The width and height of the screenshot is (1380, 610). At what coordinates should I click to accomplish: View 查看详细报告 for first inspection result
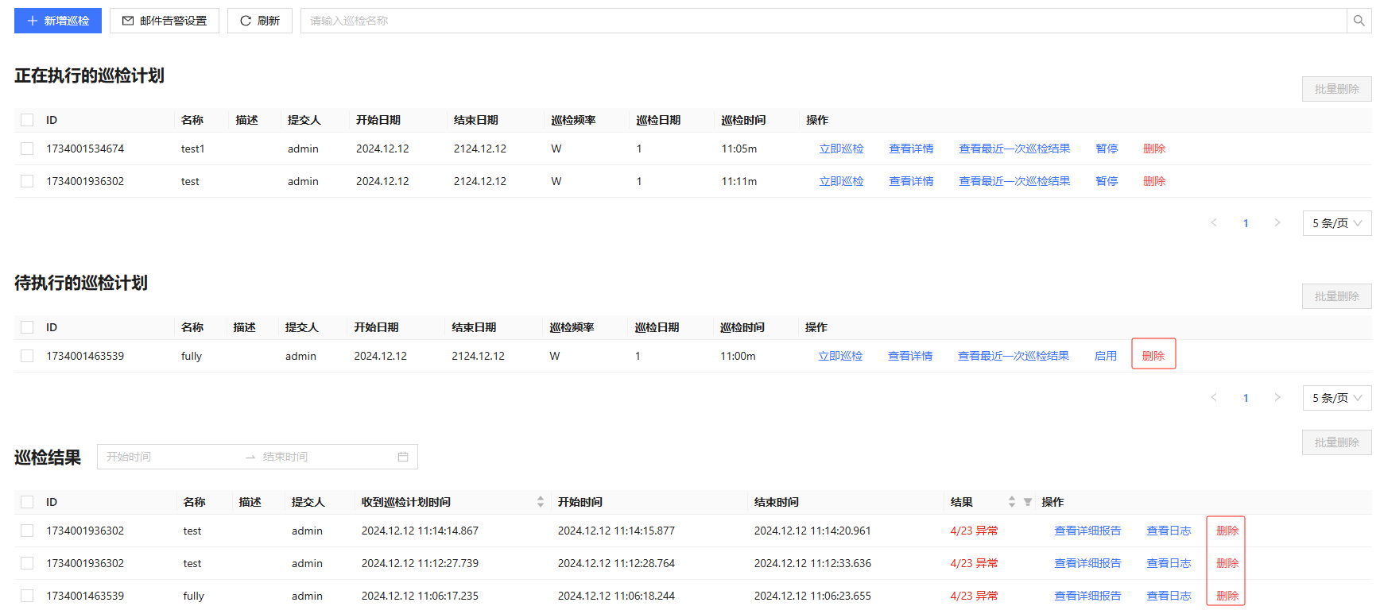click(x=1087, y=531)
